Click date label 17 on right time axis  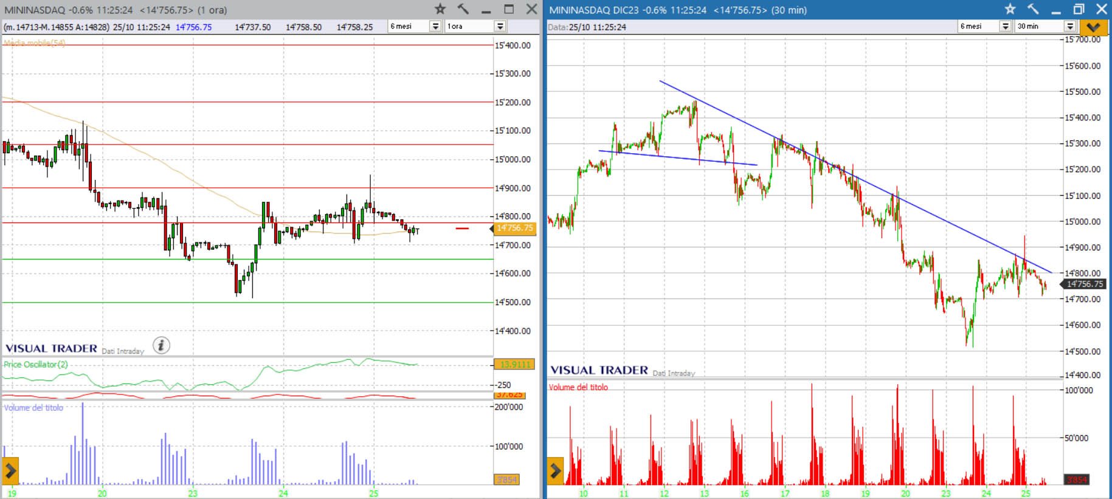click(785, 494)
